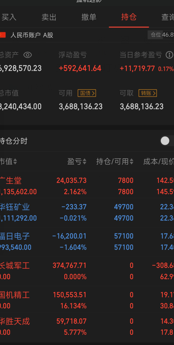Click 长城军工 profit 374,767.71
Viewport: 174px width, 345px height.
69,265
